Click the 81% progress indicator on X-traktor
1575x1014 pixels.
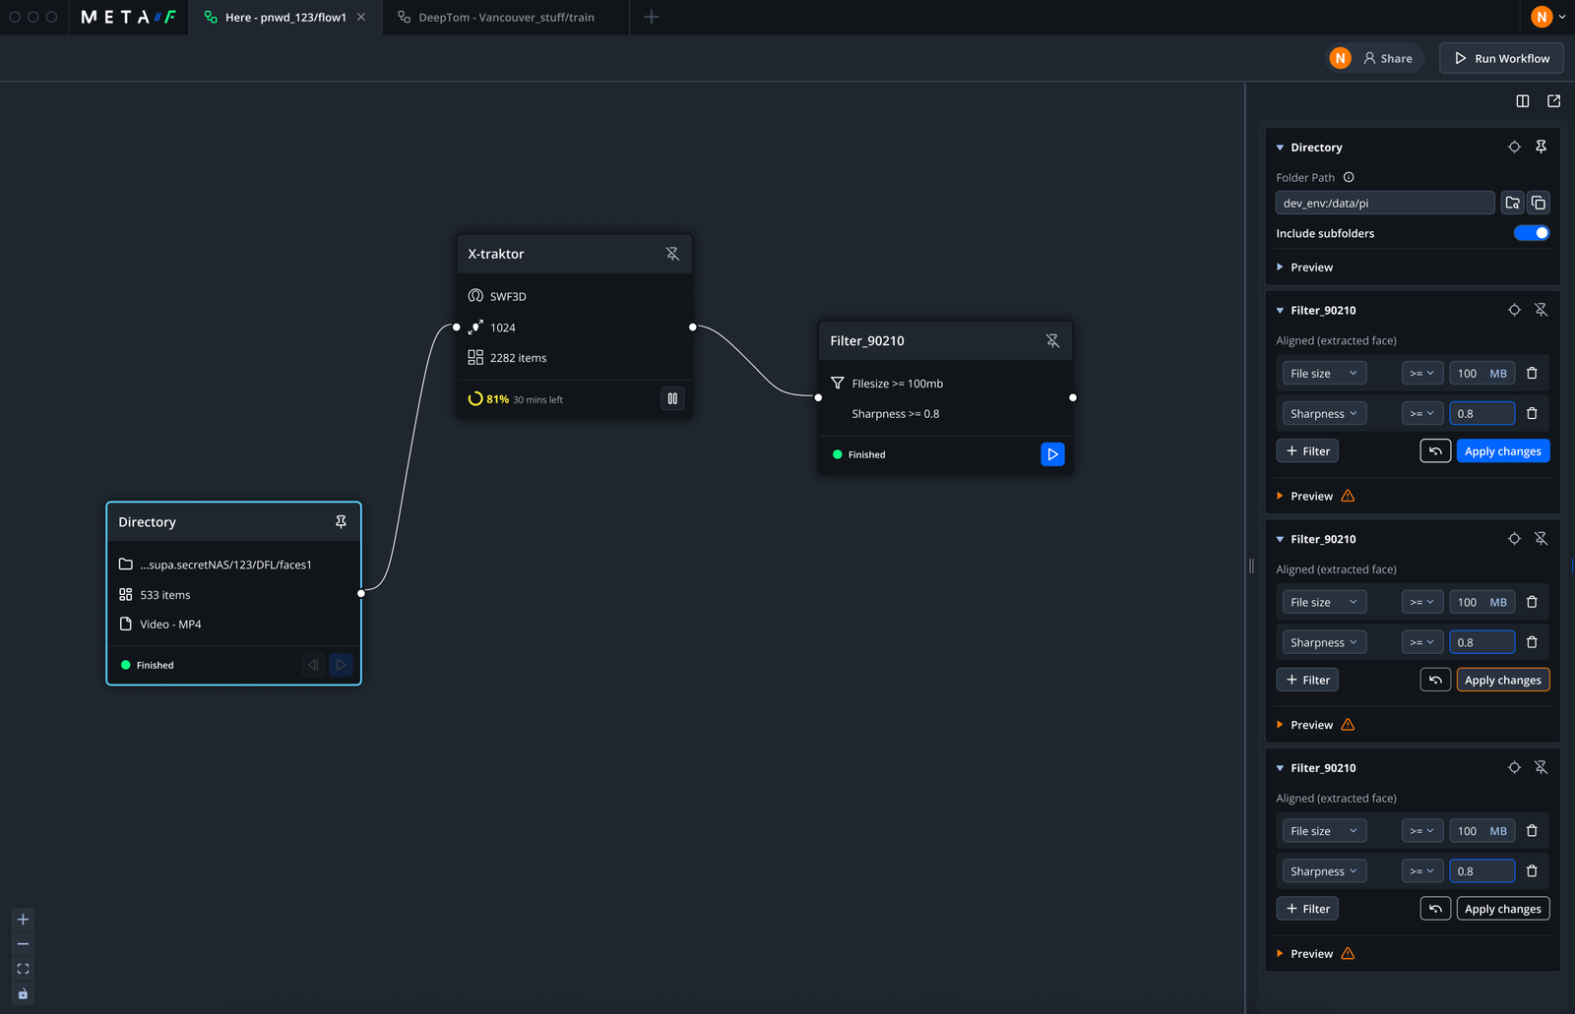(488, 399)
